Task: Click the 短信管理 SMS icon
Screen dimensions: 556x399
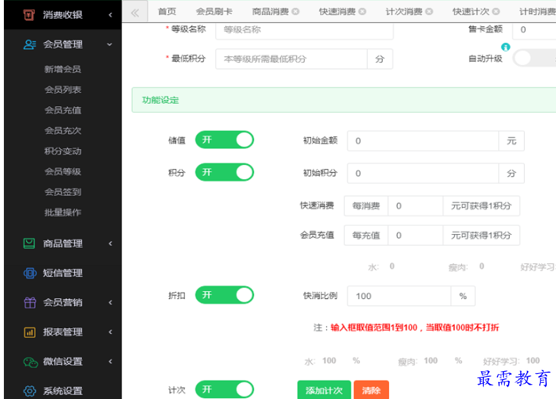Action: tap(29, 273)
